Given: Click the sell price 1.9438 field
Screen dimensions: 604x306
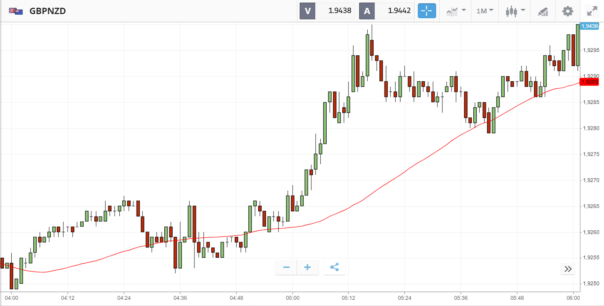Looking at the screenshot, I should coord(335,11).
